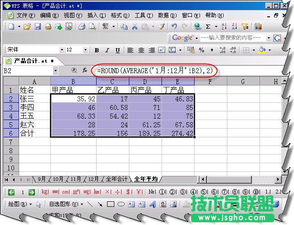The width and height of the screenshot is (294, 225).
Task: Insert a chart with the chart icon
Action: pyautogui.click(x=258, y=26)
